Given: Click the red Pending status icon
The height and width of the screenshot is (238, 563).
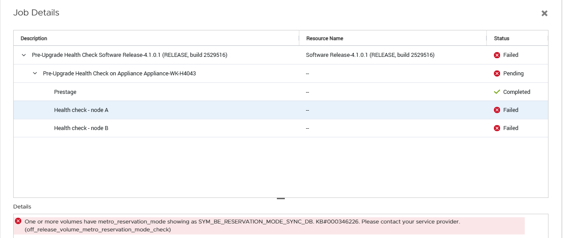Looking at the screenshot, I should (x=497, y=74).
